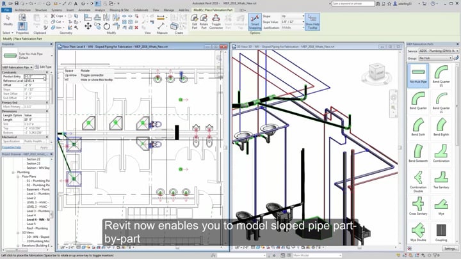
Task: Open Level 4 - WN floor plan entry
Action: (38, 219)
